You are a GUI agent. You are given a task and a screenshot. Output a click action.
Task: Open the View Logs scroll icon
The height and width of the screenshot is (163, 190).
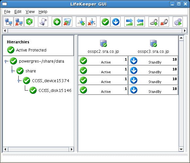pos(43,22)
